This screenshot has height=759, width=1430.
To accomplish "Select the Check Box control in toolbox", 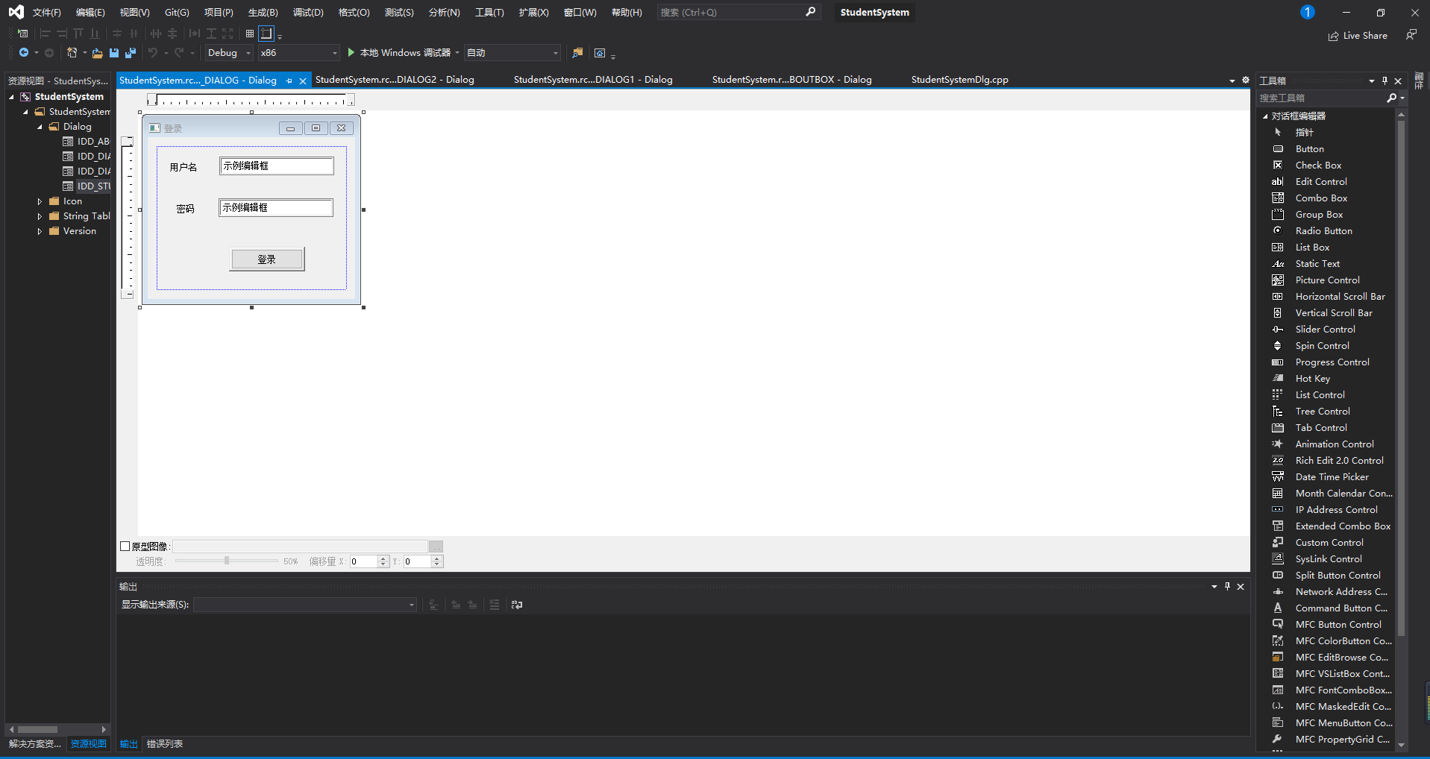I will pos(1318,166).
